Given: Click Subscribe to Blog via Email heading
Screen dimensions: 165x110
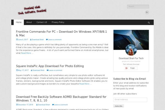Looking at the screenshot, I should pyautogui.click(x=130, y=79).
